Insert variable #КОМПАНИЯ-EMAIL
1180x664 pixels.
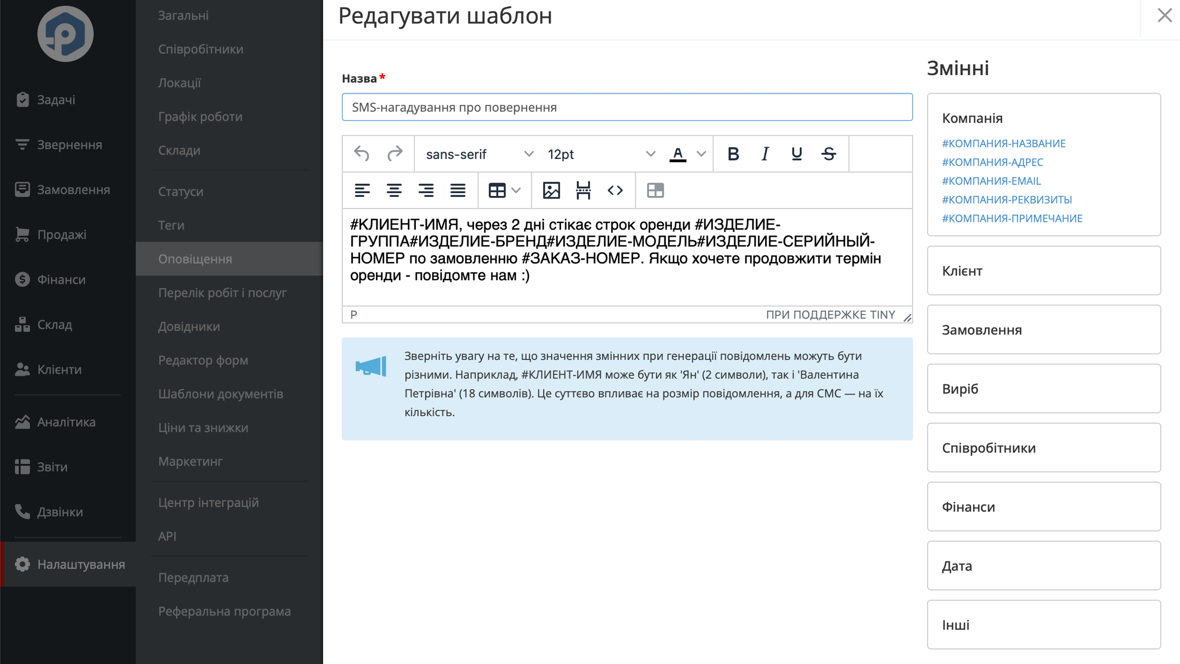pos(991,181)
